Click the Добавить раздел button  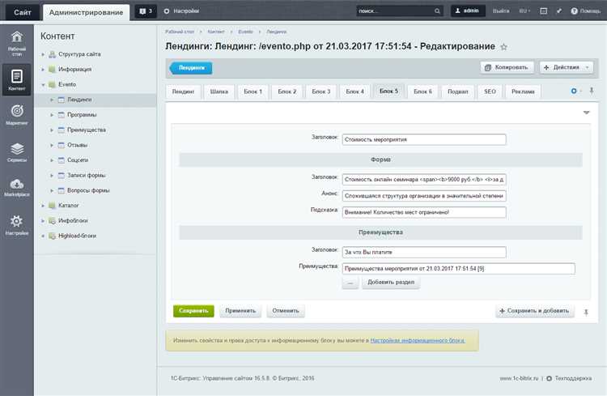pyautogui.click(x=391, y=282)
